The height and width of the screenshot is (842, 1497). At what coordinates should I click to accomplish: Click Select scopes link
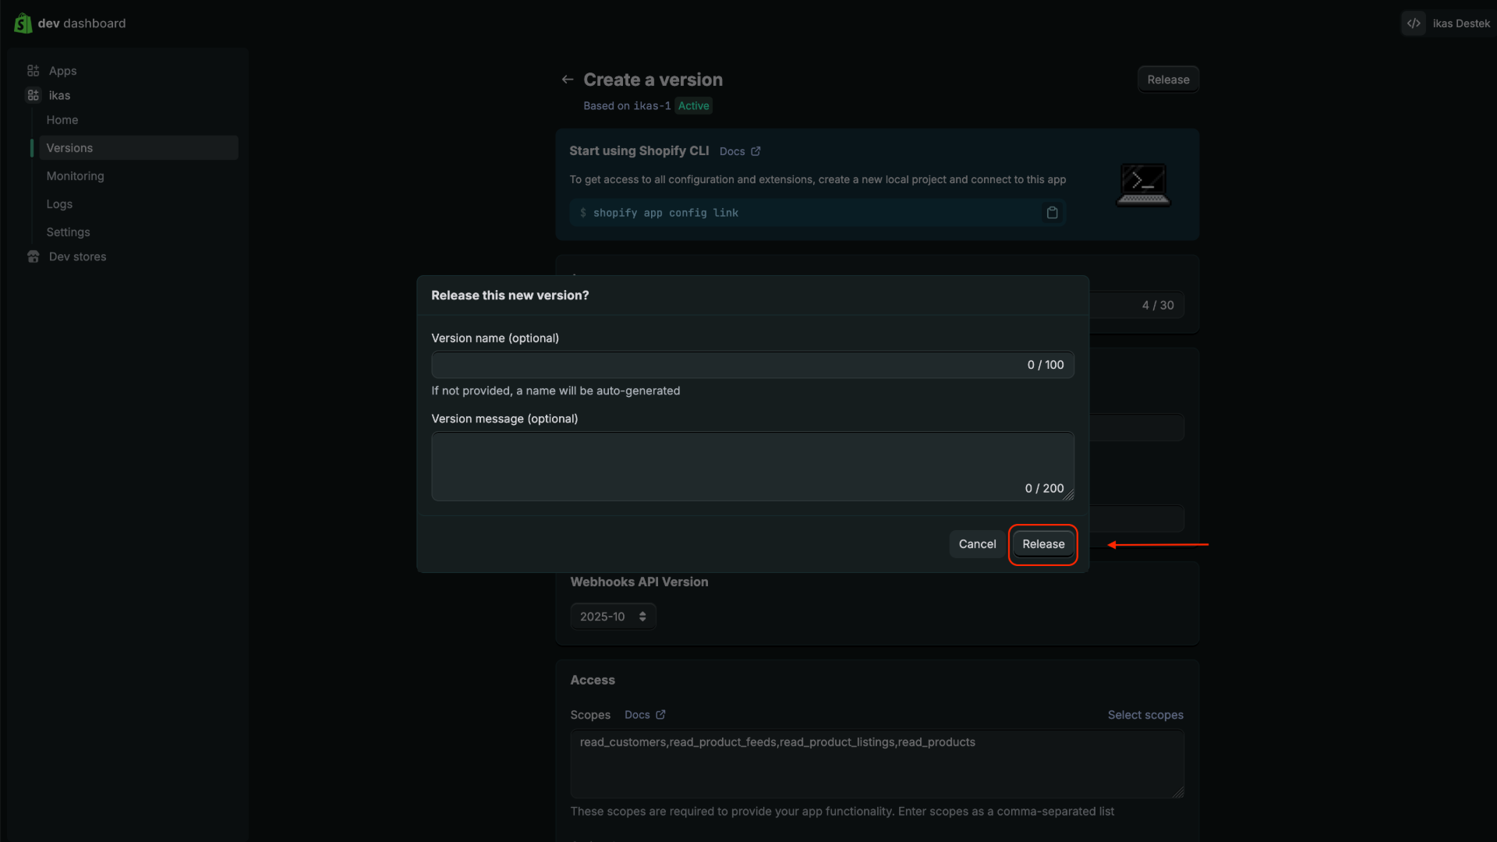click(1145, 715)
